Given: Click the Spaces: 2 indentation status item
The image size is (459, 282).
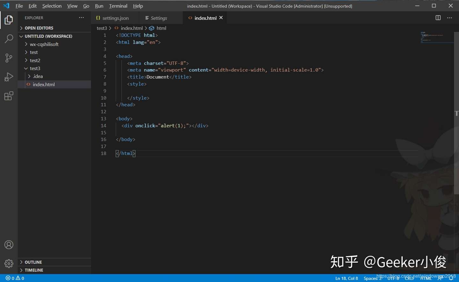Looking at the screenshot, I should [372, 278].
